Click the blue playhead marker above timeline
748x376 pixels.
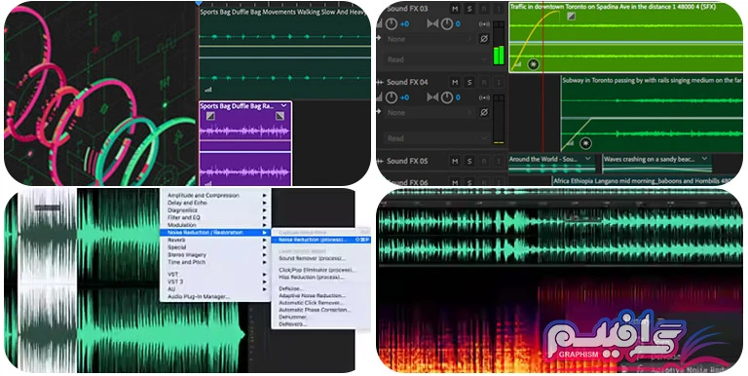click(199, 3)
